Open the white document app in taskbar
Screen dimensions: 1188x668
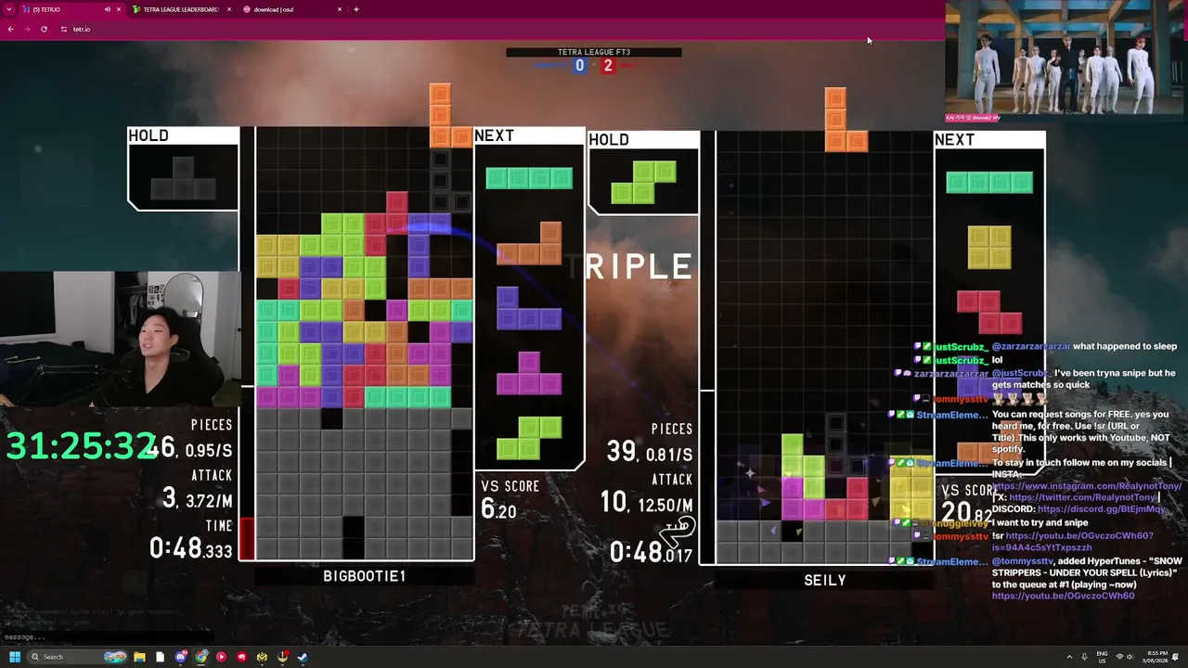161,657
